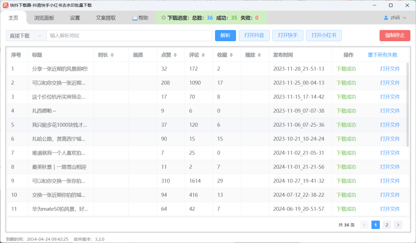Click the 输入解析地址 input field
Screen dimensions: 416x243
[129, 35]
